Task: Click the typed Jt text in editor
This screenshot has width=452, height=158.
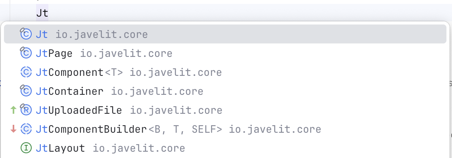Action: click(x=42, y=13)
